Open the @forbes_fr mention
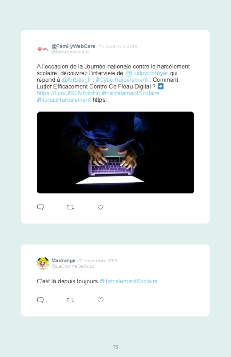Image resolution: width=231 pixels, height=357 pixels. tap(76, 80)
